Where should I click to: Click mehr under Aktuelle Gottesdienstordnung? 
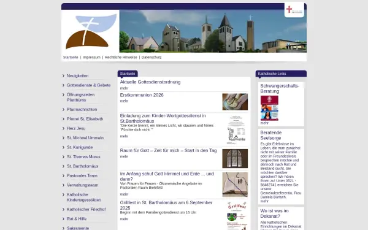tap(124, 88)
